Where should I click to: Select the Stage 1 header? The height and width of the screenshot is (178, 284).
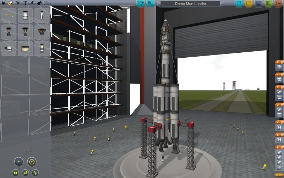pyautogui.click(x=279, y=75)
